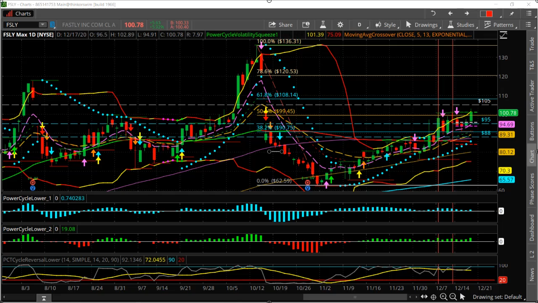538x303 pixels.
Task: Click the 100.78 green price bubble
Action: coord(507,113)
